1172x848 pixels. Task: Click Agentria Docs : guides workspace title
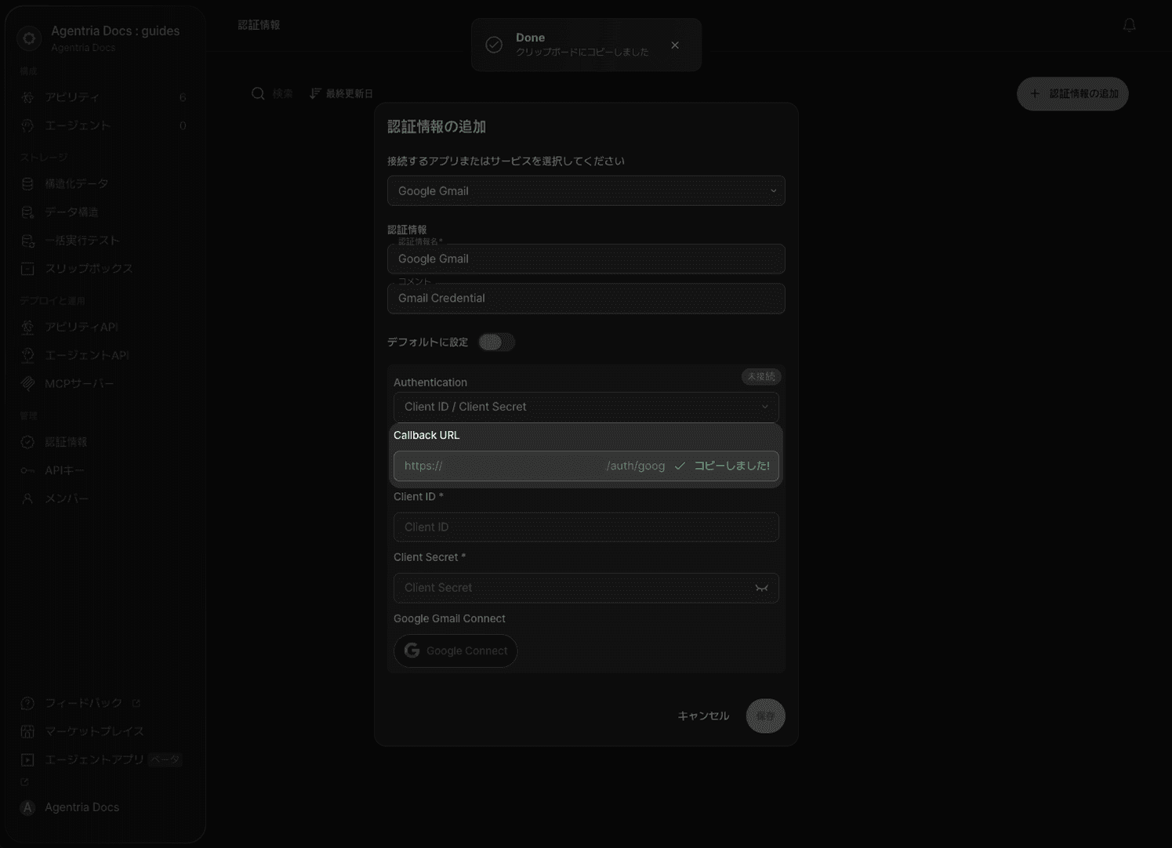(x=115, y=31)
